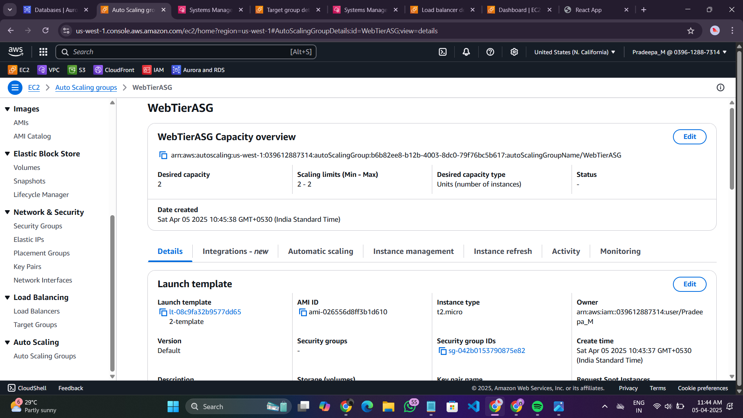This screenshot has width=743, height=418.
Task: Go to Auto Scaling groups breadcrumb
Action: [86, 87]
